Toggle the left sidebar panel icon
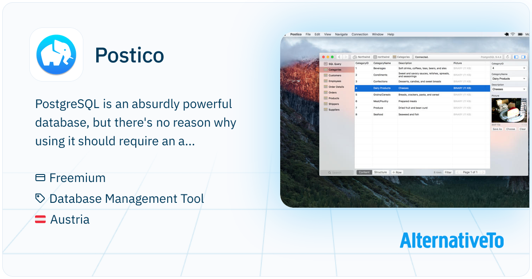This screenshot has width=532, height=279. click(x=516, y=57)
